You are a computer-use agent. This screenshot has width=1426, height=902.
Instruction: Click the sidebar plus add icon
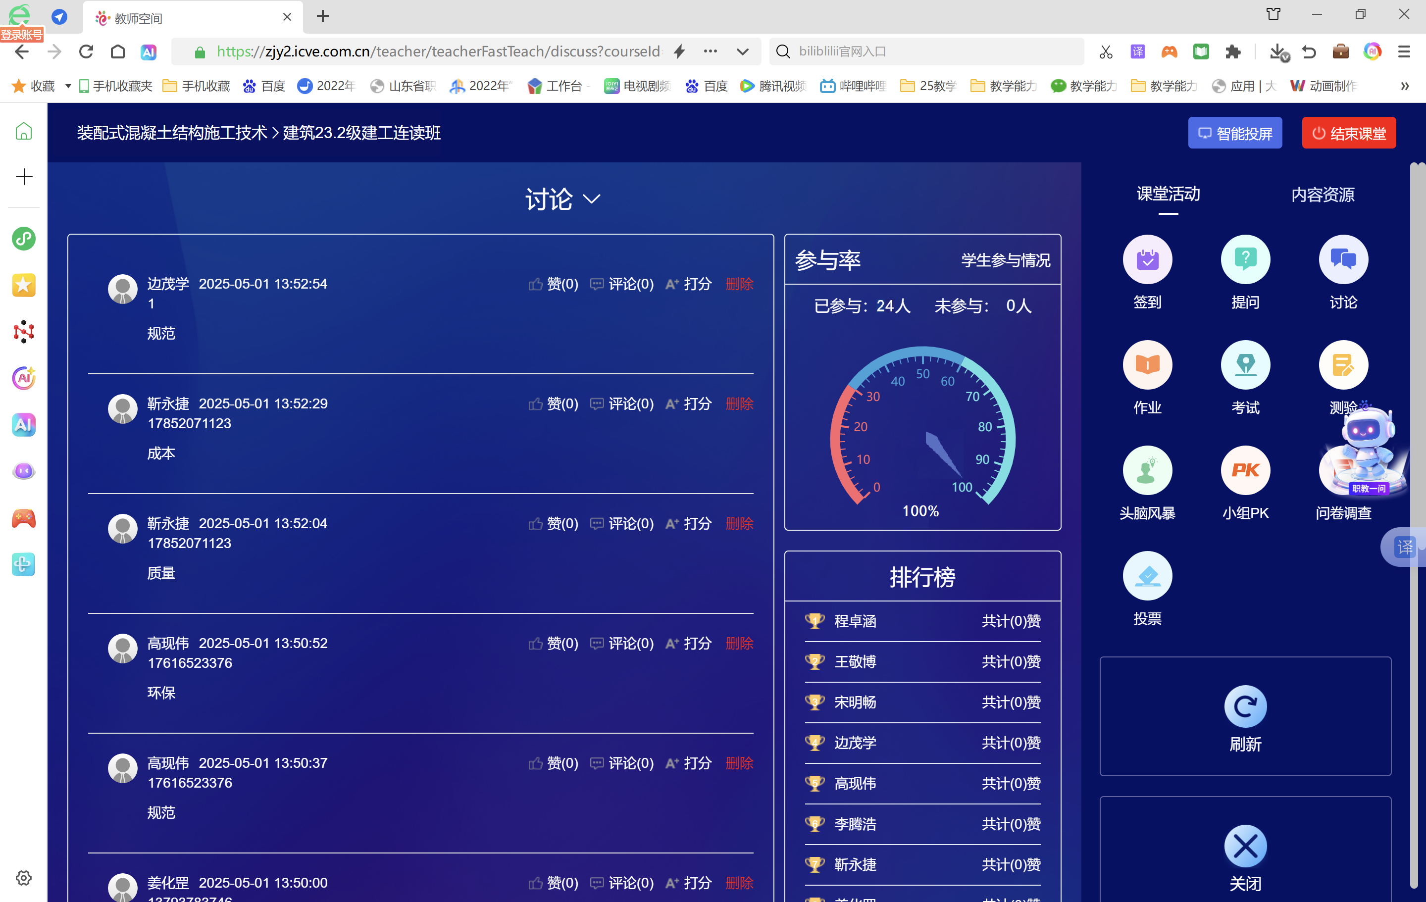24,177
